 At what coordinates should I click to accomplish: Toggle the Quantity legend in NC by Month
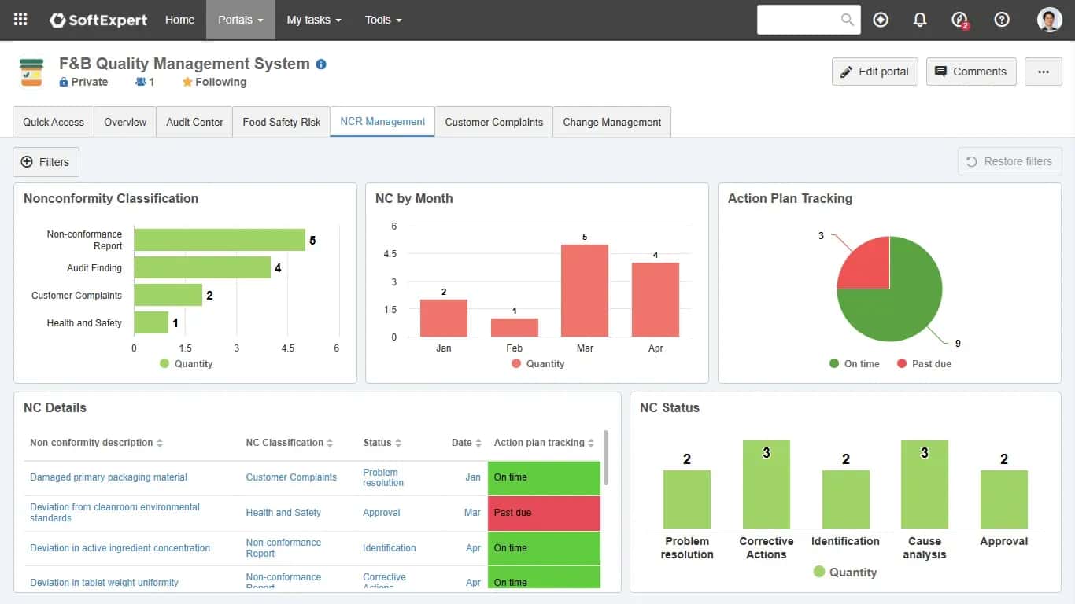[x=538, y=363]
